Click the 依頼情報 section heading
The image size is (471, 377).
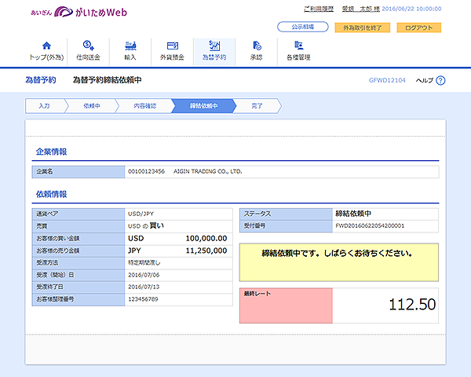tap(51, 194)
